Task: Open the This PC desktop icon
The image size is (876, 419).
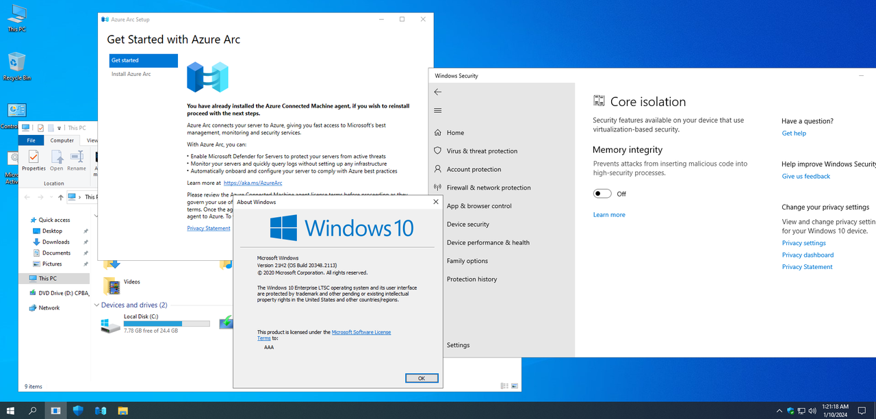Action: point(16,18)
